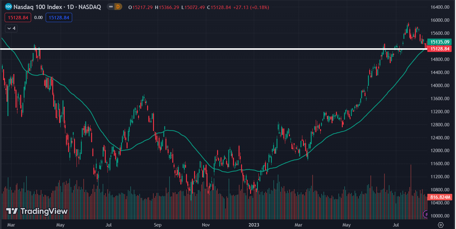Click the Sep label on the time axis
456x229 pixels.
[x=158, y=225]
